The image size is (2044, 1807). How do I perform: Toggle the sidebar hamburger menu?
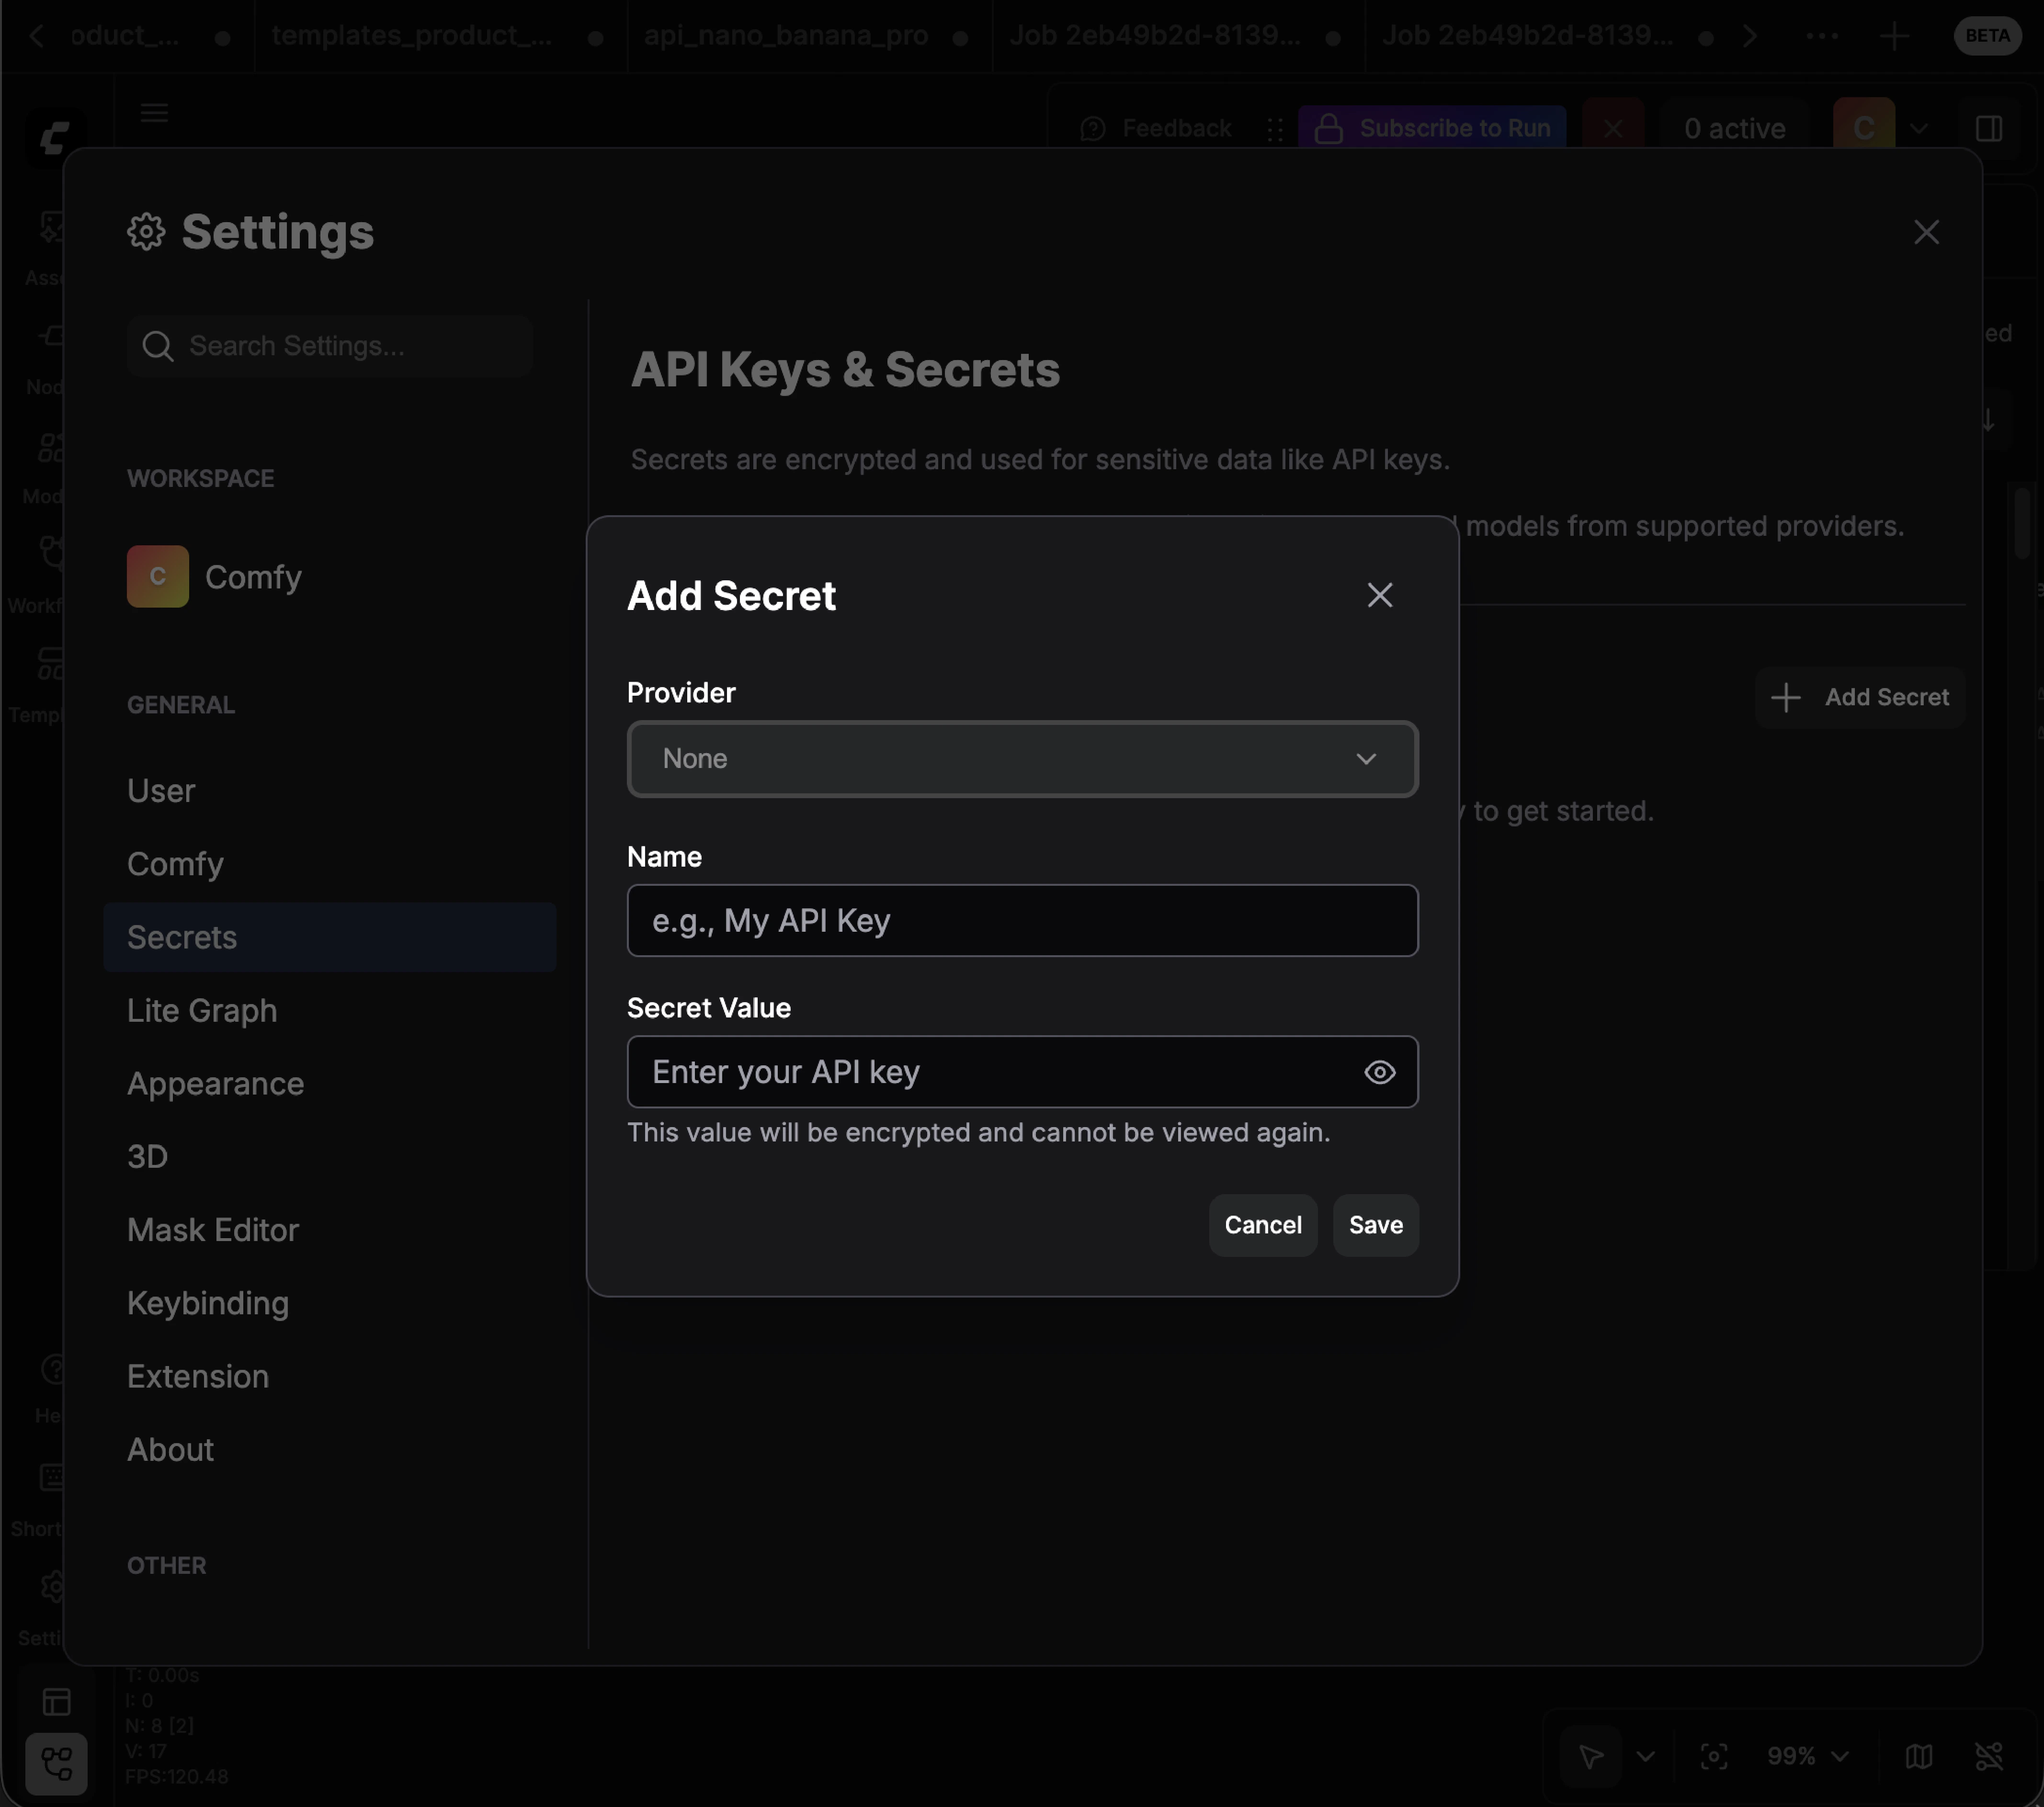154,113
